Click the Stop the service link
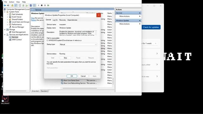 pos(33,18)
